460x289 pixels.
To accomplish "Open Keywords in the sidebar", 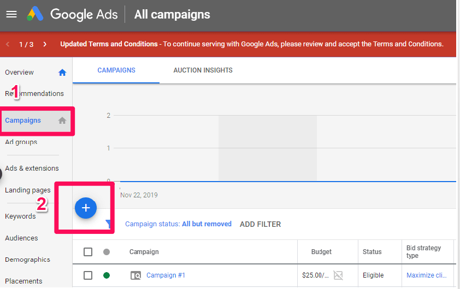I will click(20, 216).
